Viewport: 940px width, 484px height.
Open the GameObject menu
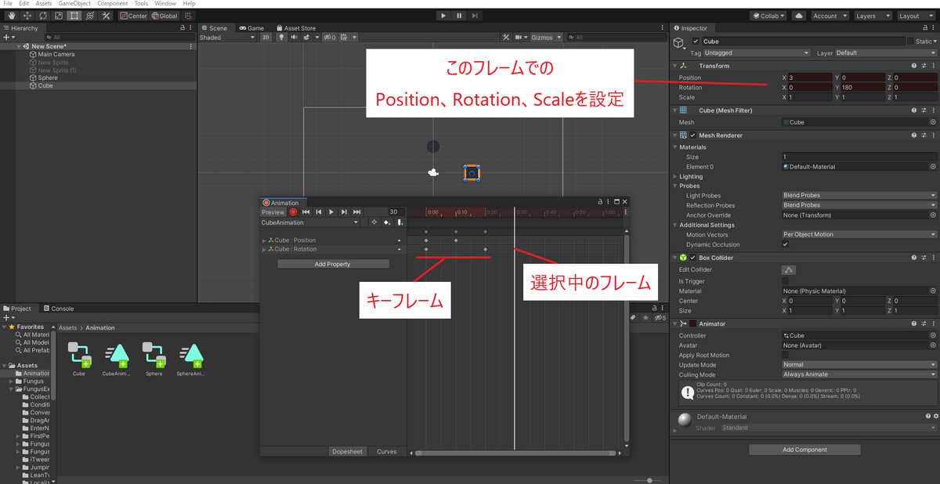[75, 4]
